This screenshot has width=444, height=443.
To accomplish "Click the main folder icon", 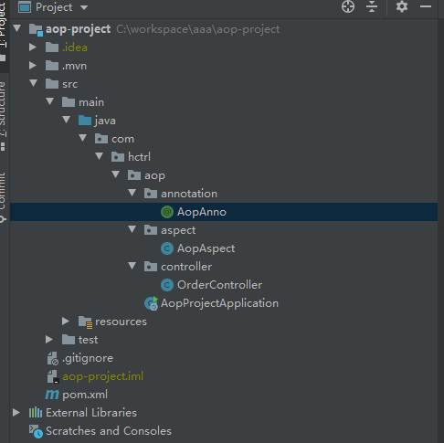I will 69,102.
